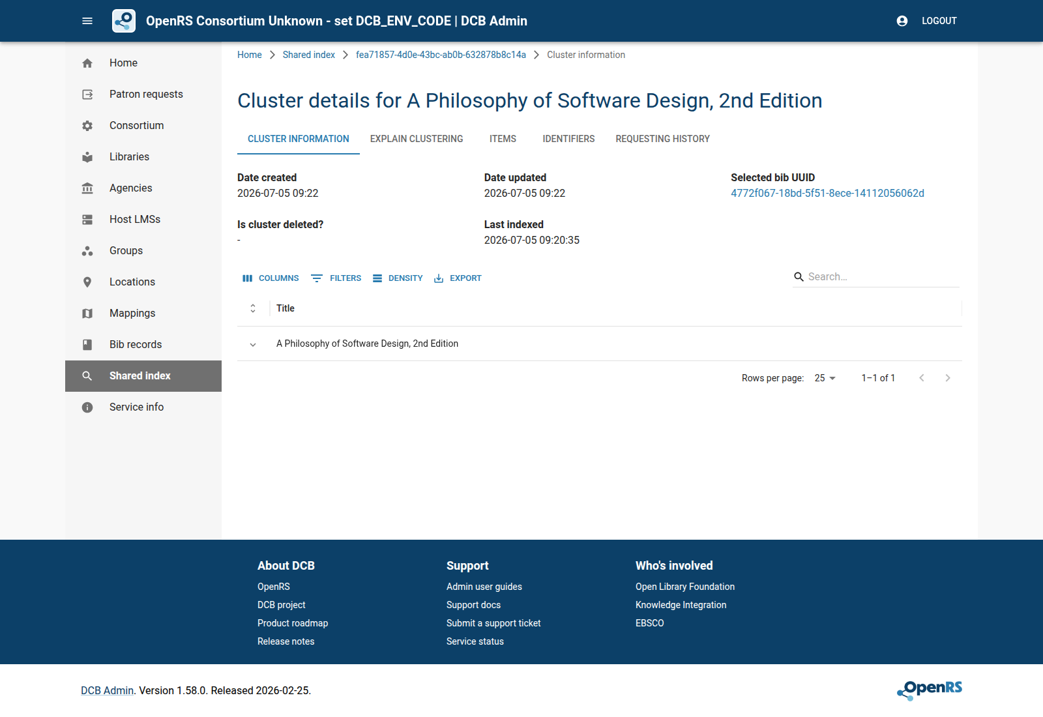The height and width of the screenshot is (717, 1043).
Task: Open the Filters panel
Action: point(336,278)
